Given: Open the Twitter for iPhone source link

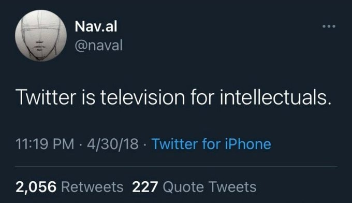Looking at the screenshot, I should point(211,144).
